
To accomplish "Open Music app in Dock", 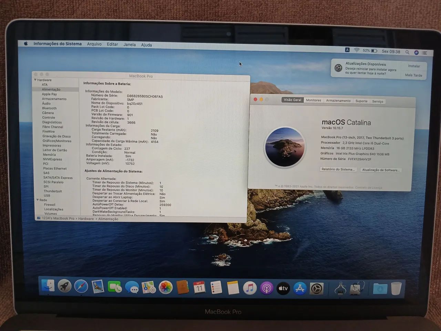I will click(250, 288).
